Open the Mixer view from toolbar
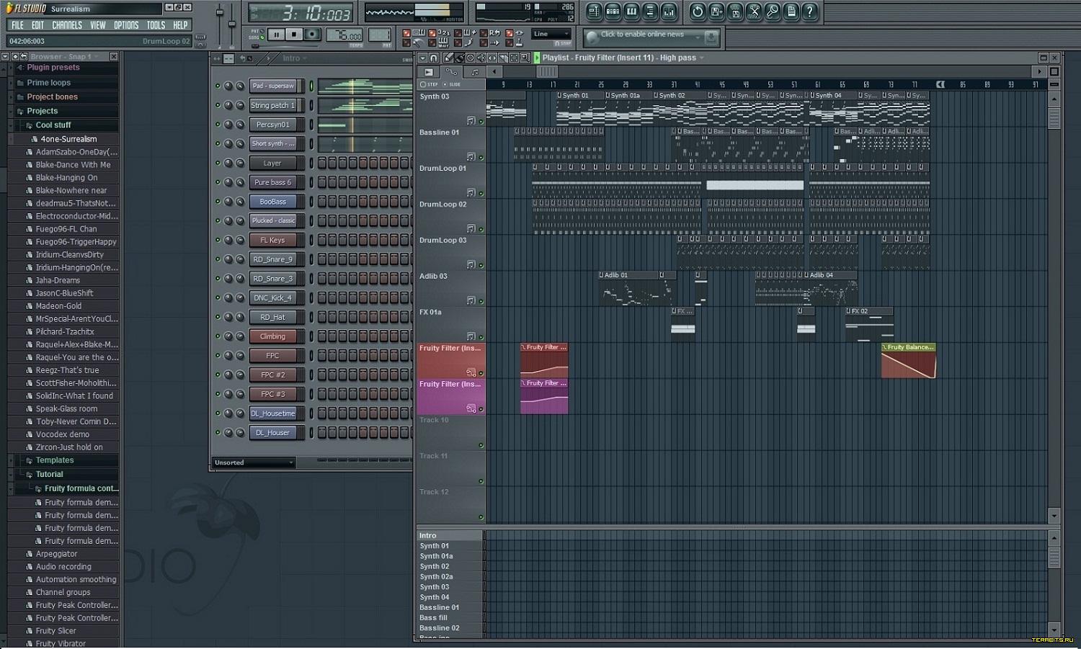Screen dimensions: 1081x649 [x=669, y=12]
